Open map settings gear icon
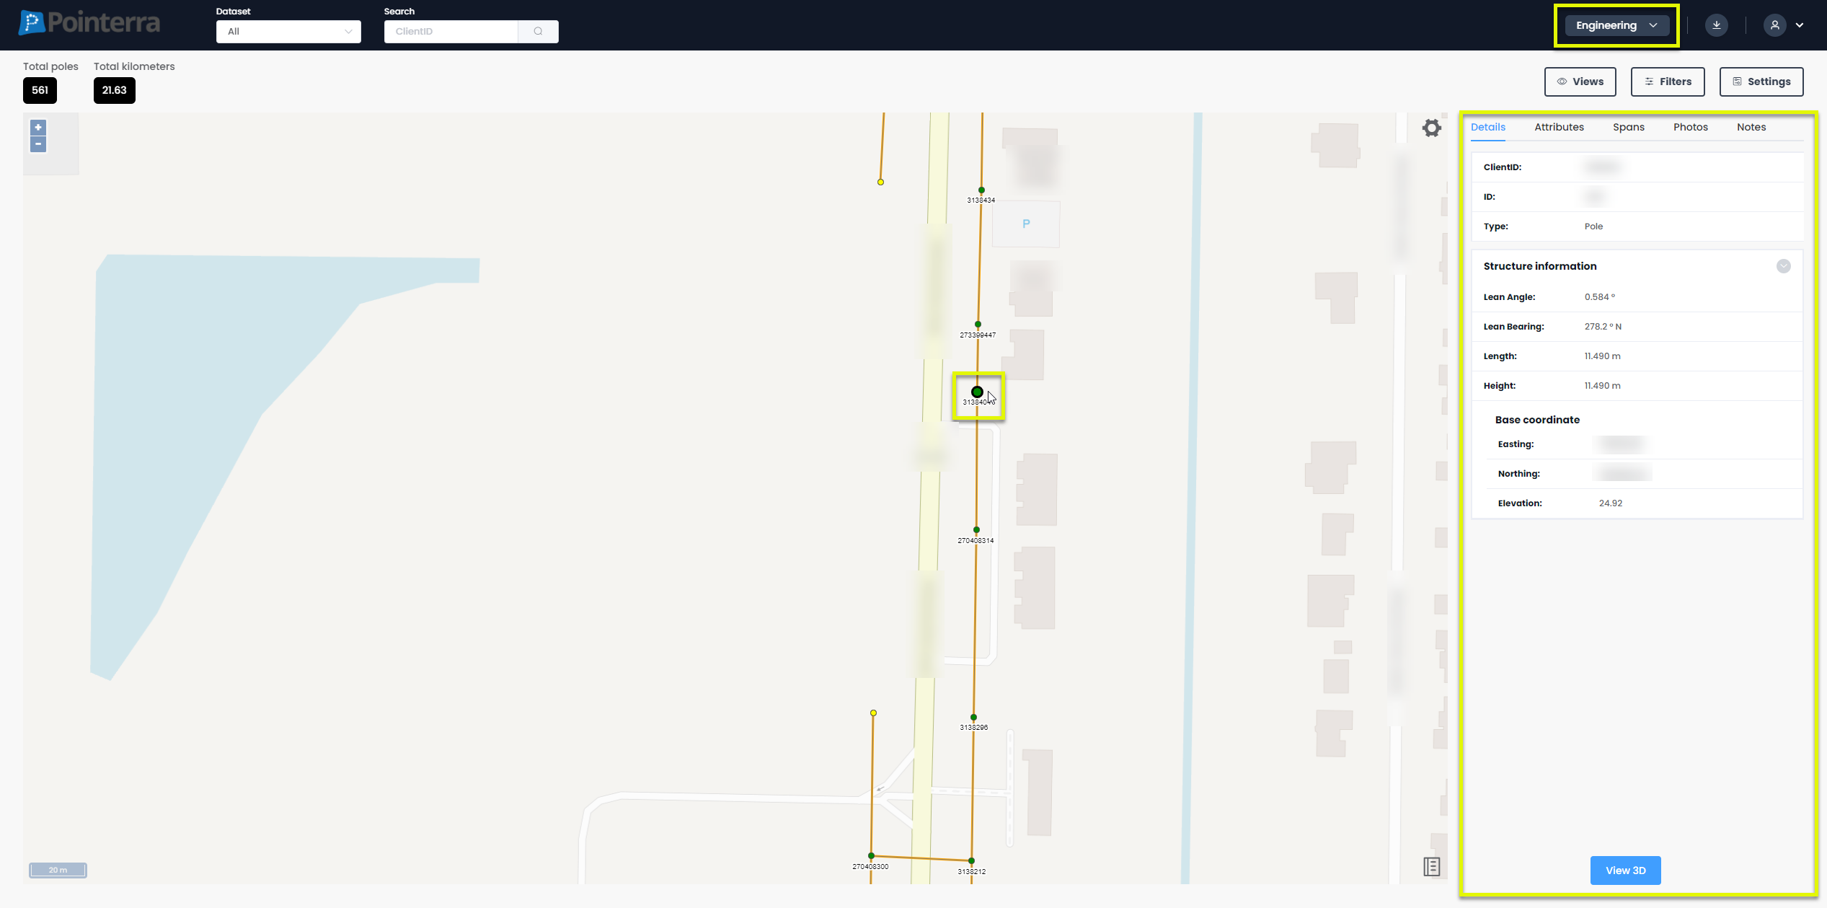The height and width of the screenshot is (908, 1827). pyautogui.click(x=1431, y=128)
